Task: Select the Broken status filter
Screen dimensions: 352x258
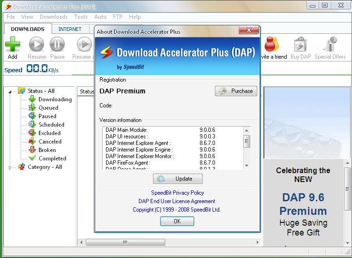Action: [47, 150]
